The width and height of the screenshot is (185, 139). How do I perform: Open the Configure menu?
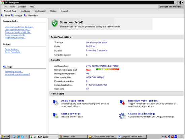[22, 7]
